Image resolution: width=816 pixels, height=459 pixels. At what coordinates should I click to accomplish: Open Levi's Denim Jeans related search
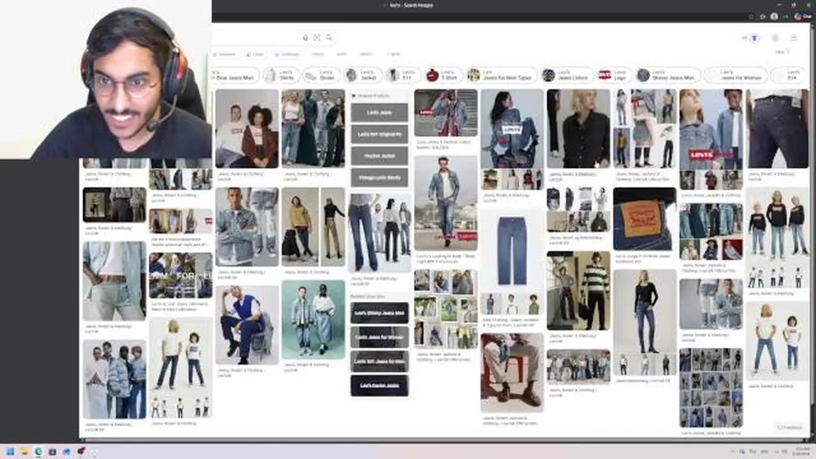coord(379,386)
